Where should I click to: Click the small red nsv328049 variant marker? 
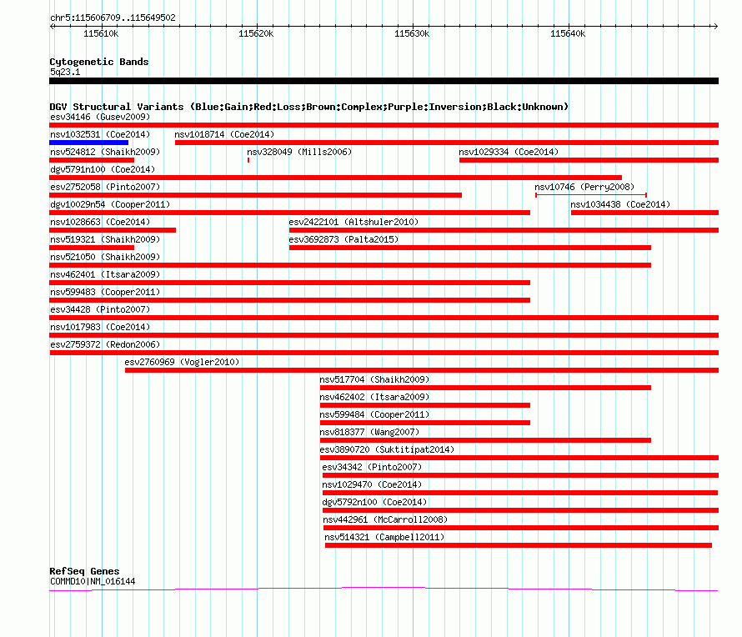[248, 160]
